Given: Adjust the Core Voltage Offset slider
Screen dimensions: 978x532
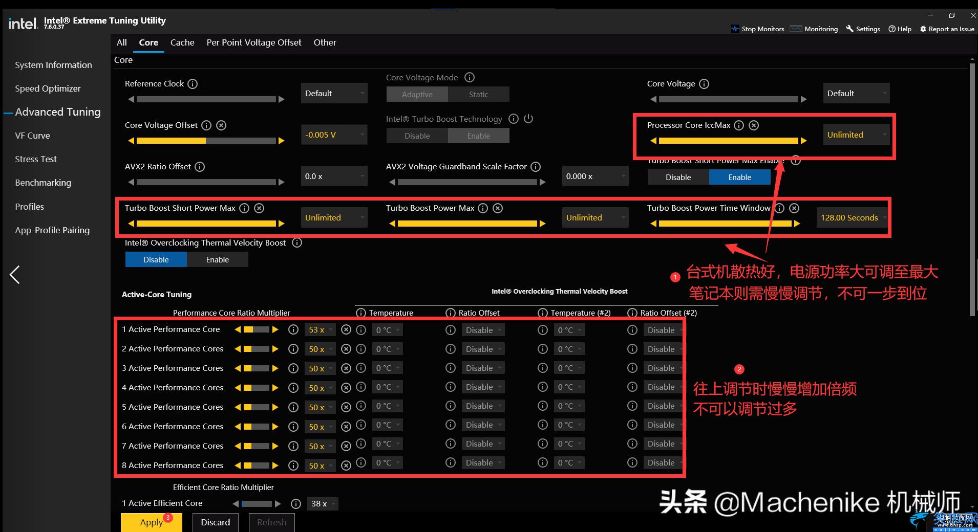Looking at the screenshot, I should pyautogui.click(x=206, y=141).
